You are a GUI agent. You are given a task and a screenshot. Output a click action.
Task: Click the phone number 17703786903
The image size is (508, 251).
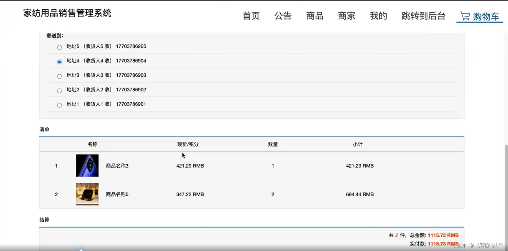131,75
